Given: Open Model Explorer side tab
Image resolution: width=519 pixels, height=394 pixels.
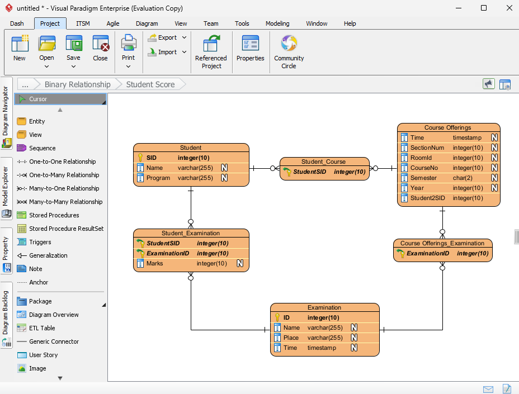Looking at the screenshot, I should point(6,188).
